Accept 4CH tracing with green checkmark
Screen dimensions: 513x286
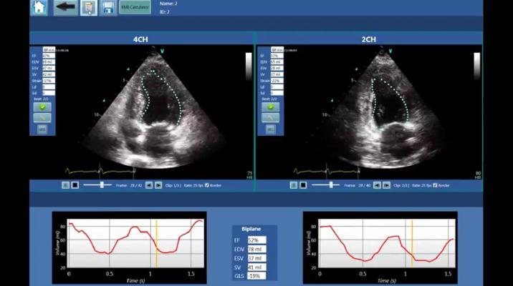[42, 107]
